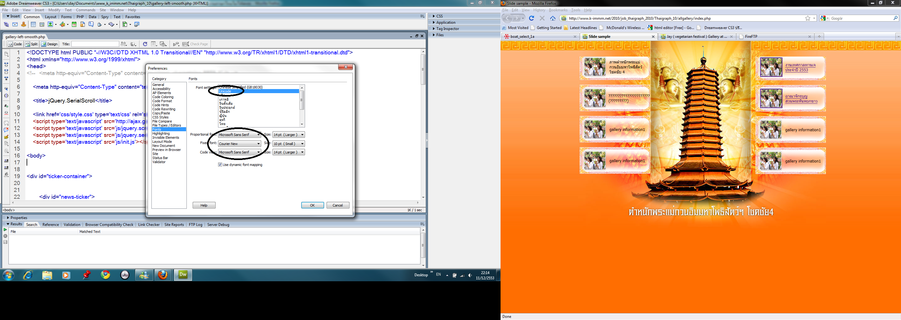Viewport: 901px width, 320px height.
Task: Insert a Table from the Common toolbar
Action: (33, 24)
